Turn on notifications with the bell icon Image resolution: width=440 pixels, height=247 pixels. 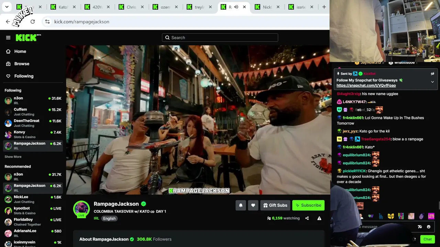(241, 205)
